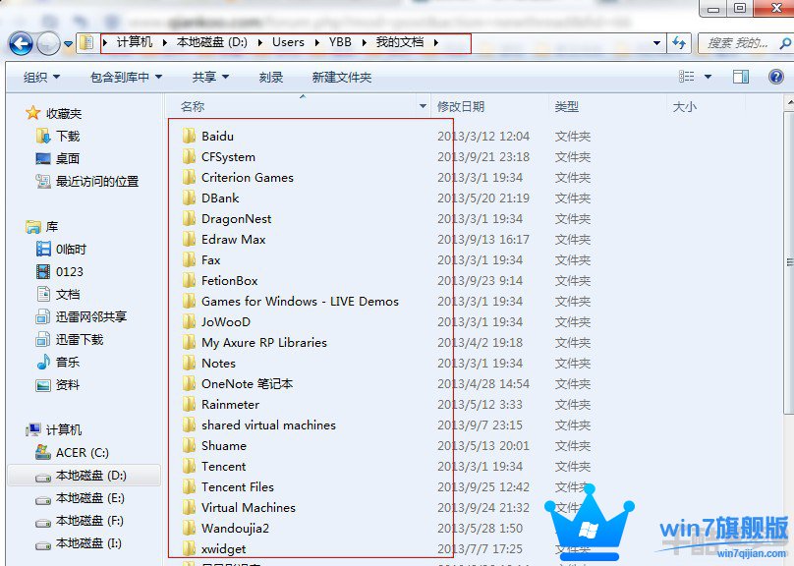Open the 共享 menu
The height and width of the screenshot is (566, 794).
click(210, 77)
